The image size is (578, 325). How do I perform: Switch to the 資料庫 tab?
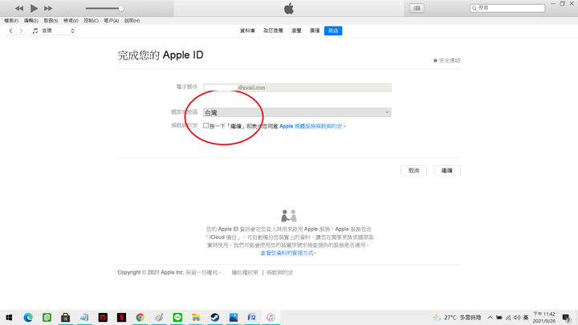point(247,31)
